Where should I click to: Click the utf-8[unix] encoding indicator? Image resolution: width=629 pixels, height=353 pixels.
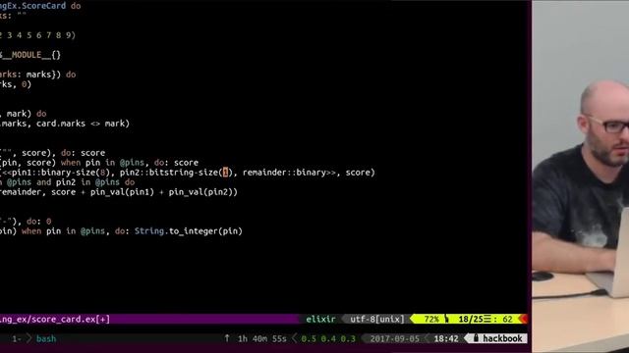(x=377, y=319)
